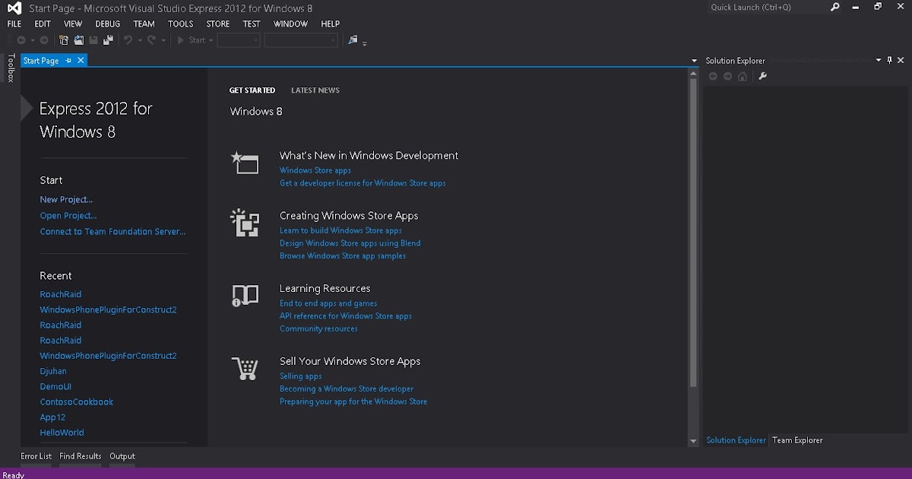This screenshot has height=479, width=912.
Task: Open recent project HelloWorld
Action: [x=62, y=433]
